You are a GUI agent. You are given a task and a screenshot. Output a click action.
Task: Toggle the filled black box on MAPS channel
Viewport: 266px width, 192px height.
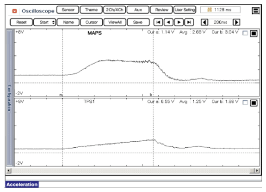coord(254,33)
